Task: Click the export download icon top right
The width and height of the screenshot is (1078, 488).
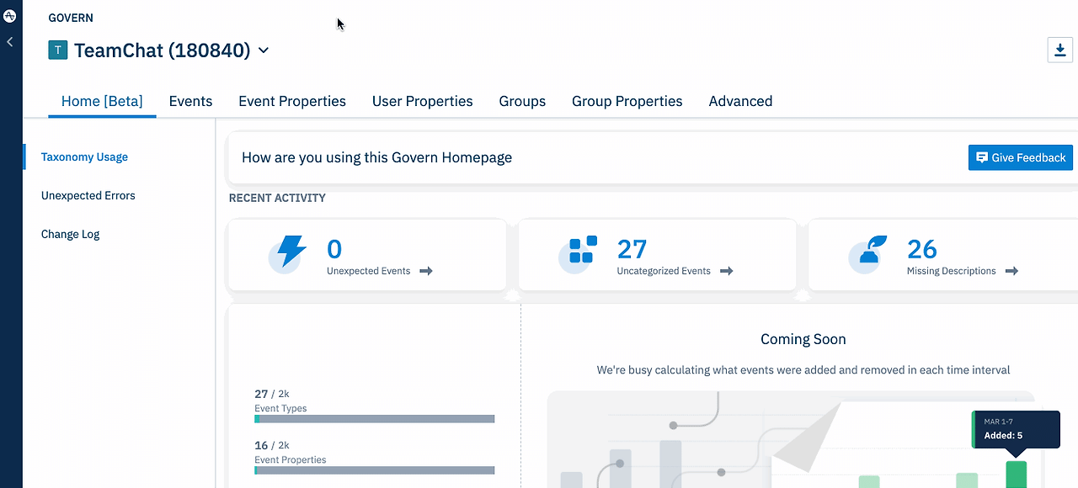Action: [1059, 50]
